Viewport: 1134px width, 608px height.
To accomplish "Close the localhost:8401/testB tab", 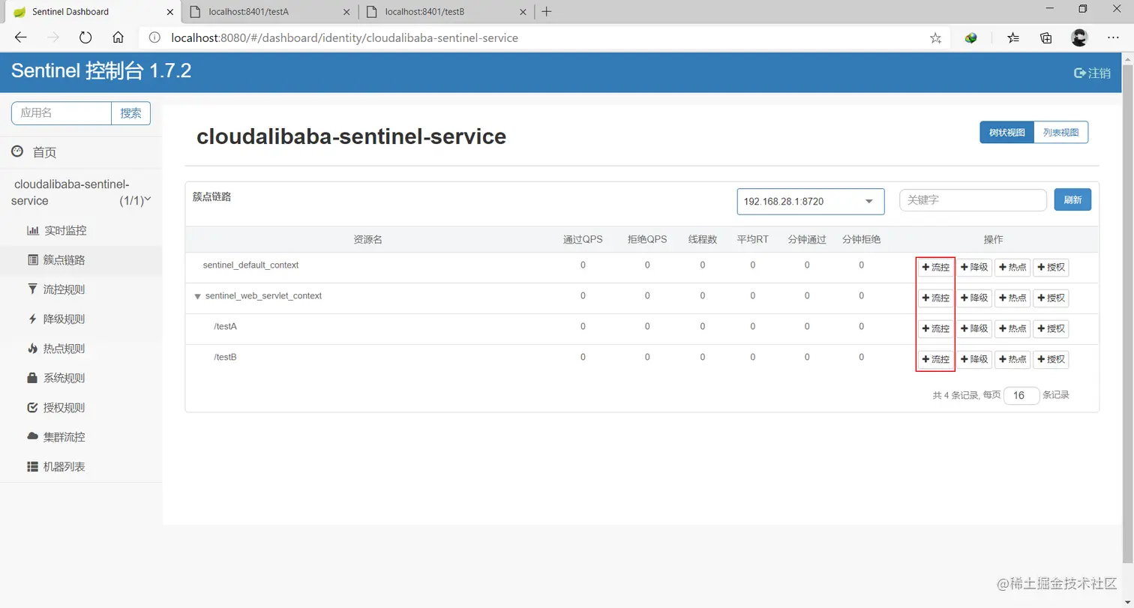I will [x=521, y=11].
